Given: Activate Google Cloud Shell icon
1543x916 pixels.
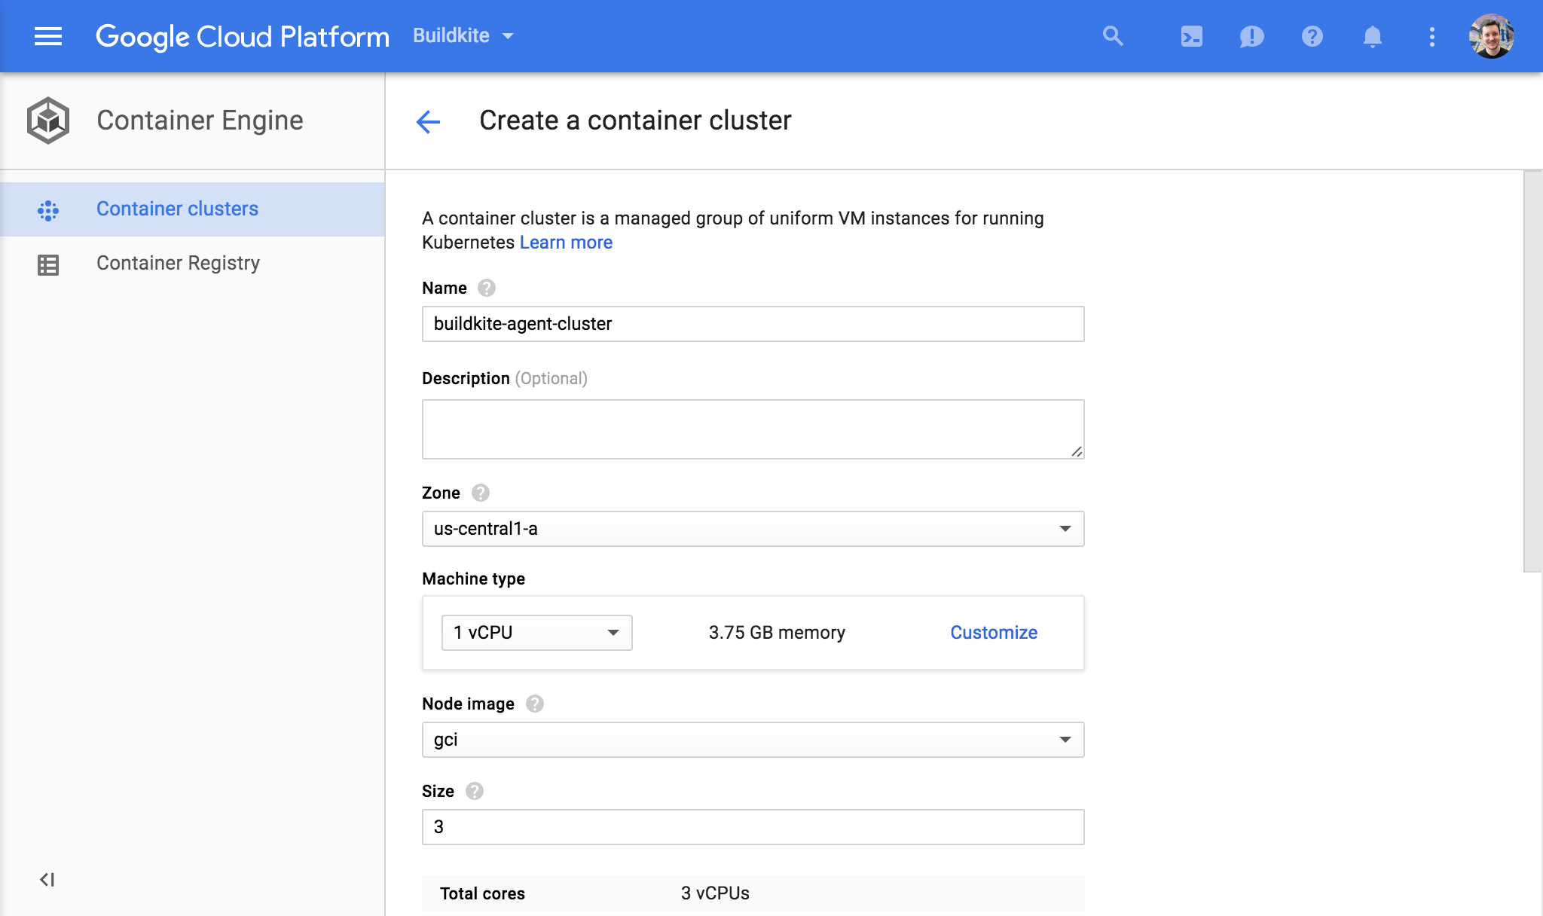Looking at the screenshot, I should [x=1191, y=36].
